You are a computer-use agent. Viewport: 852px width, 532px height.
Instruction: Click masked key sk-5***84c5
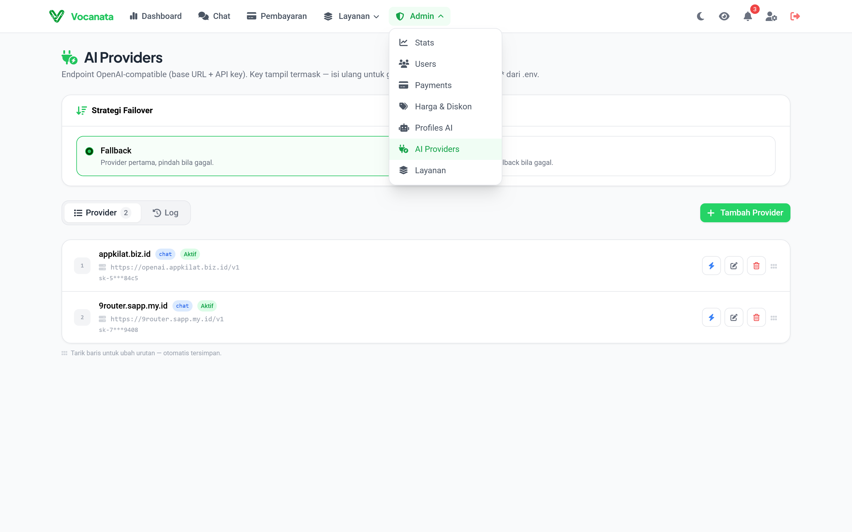(x=118, y=278)
